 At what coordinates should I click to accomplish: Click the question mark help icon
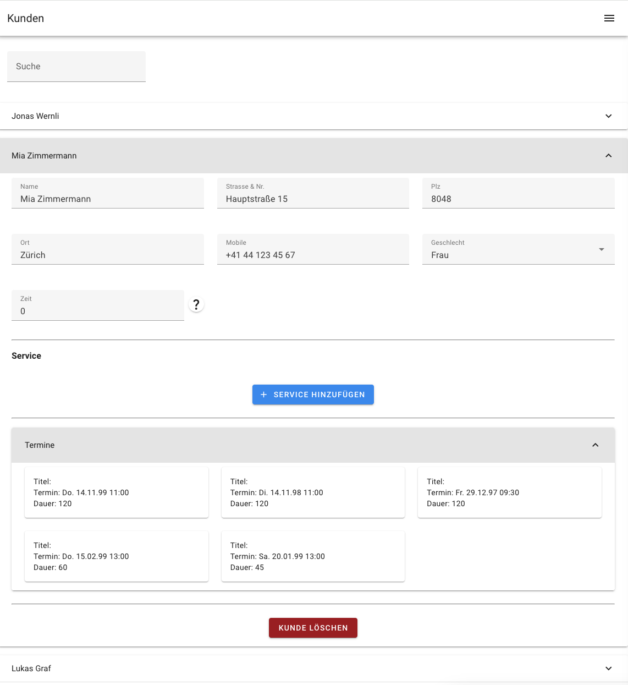coord(196,304)
